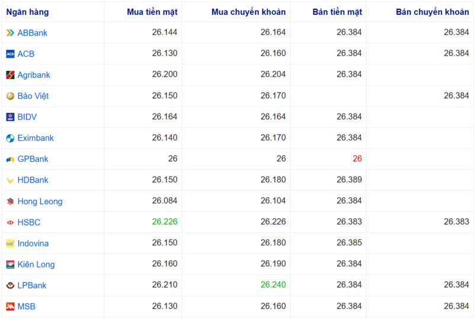
Task: Sort by Bán tiền mặt column header
Action: 337,12
